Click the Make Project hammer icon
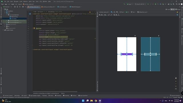The image size is (183, 103). [x=124, y=4]
